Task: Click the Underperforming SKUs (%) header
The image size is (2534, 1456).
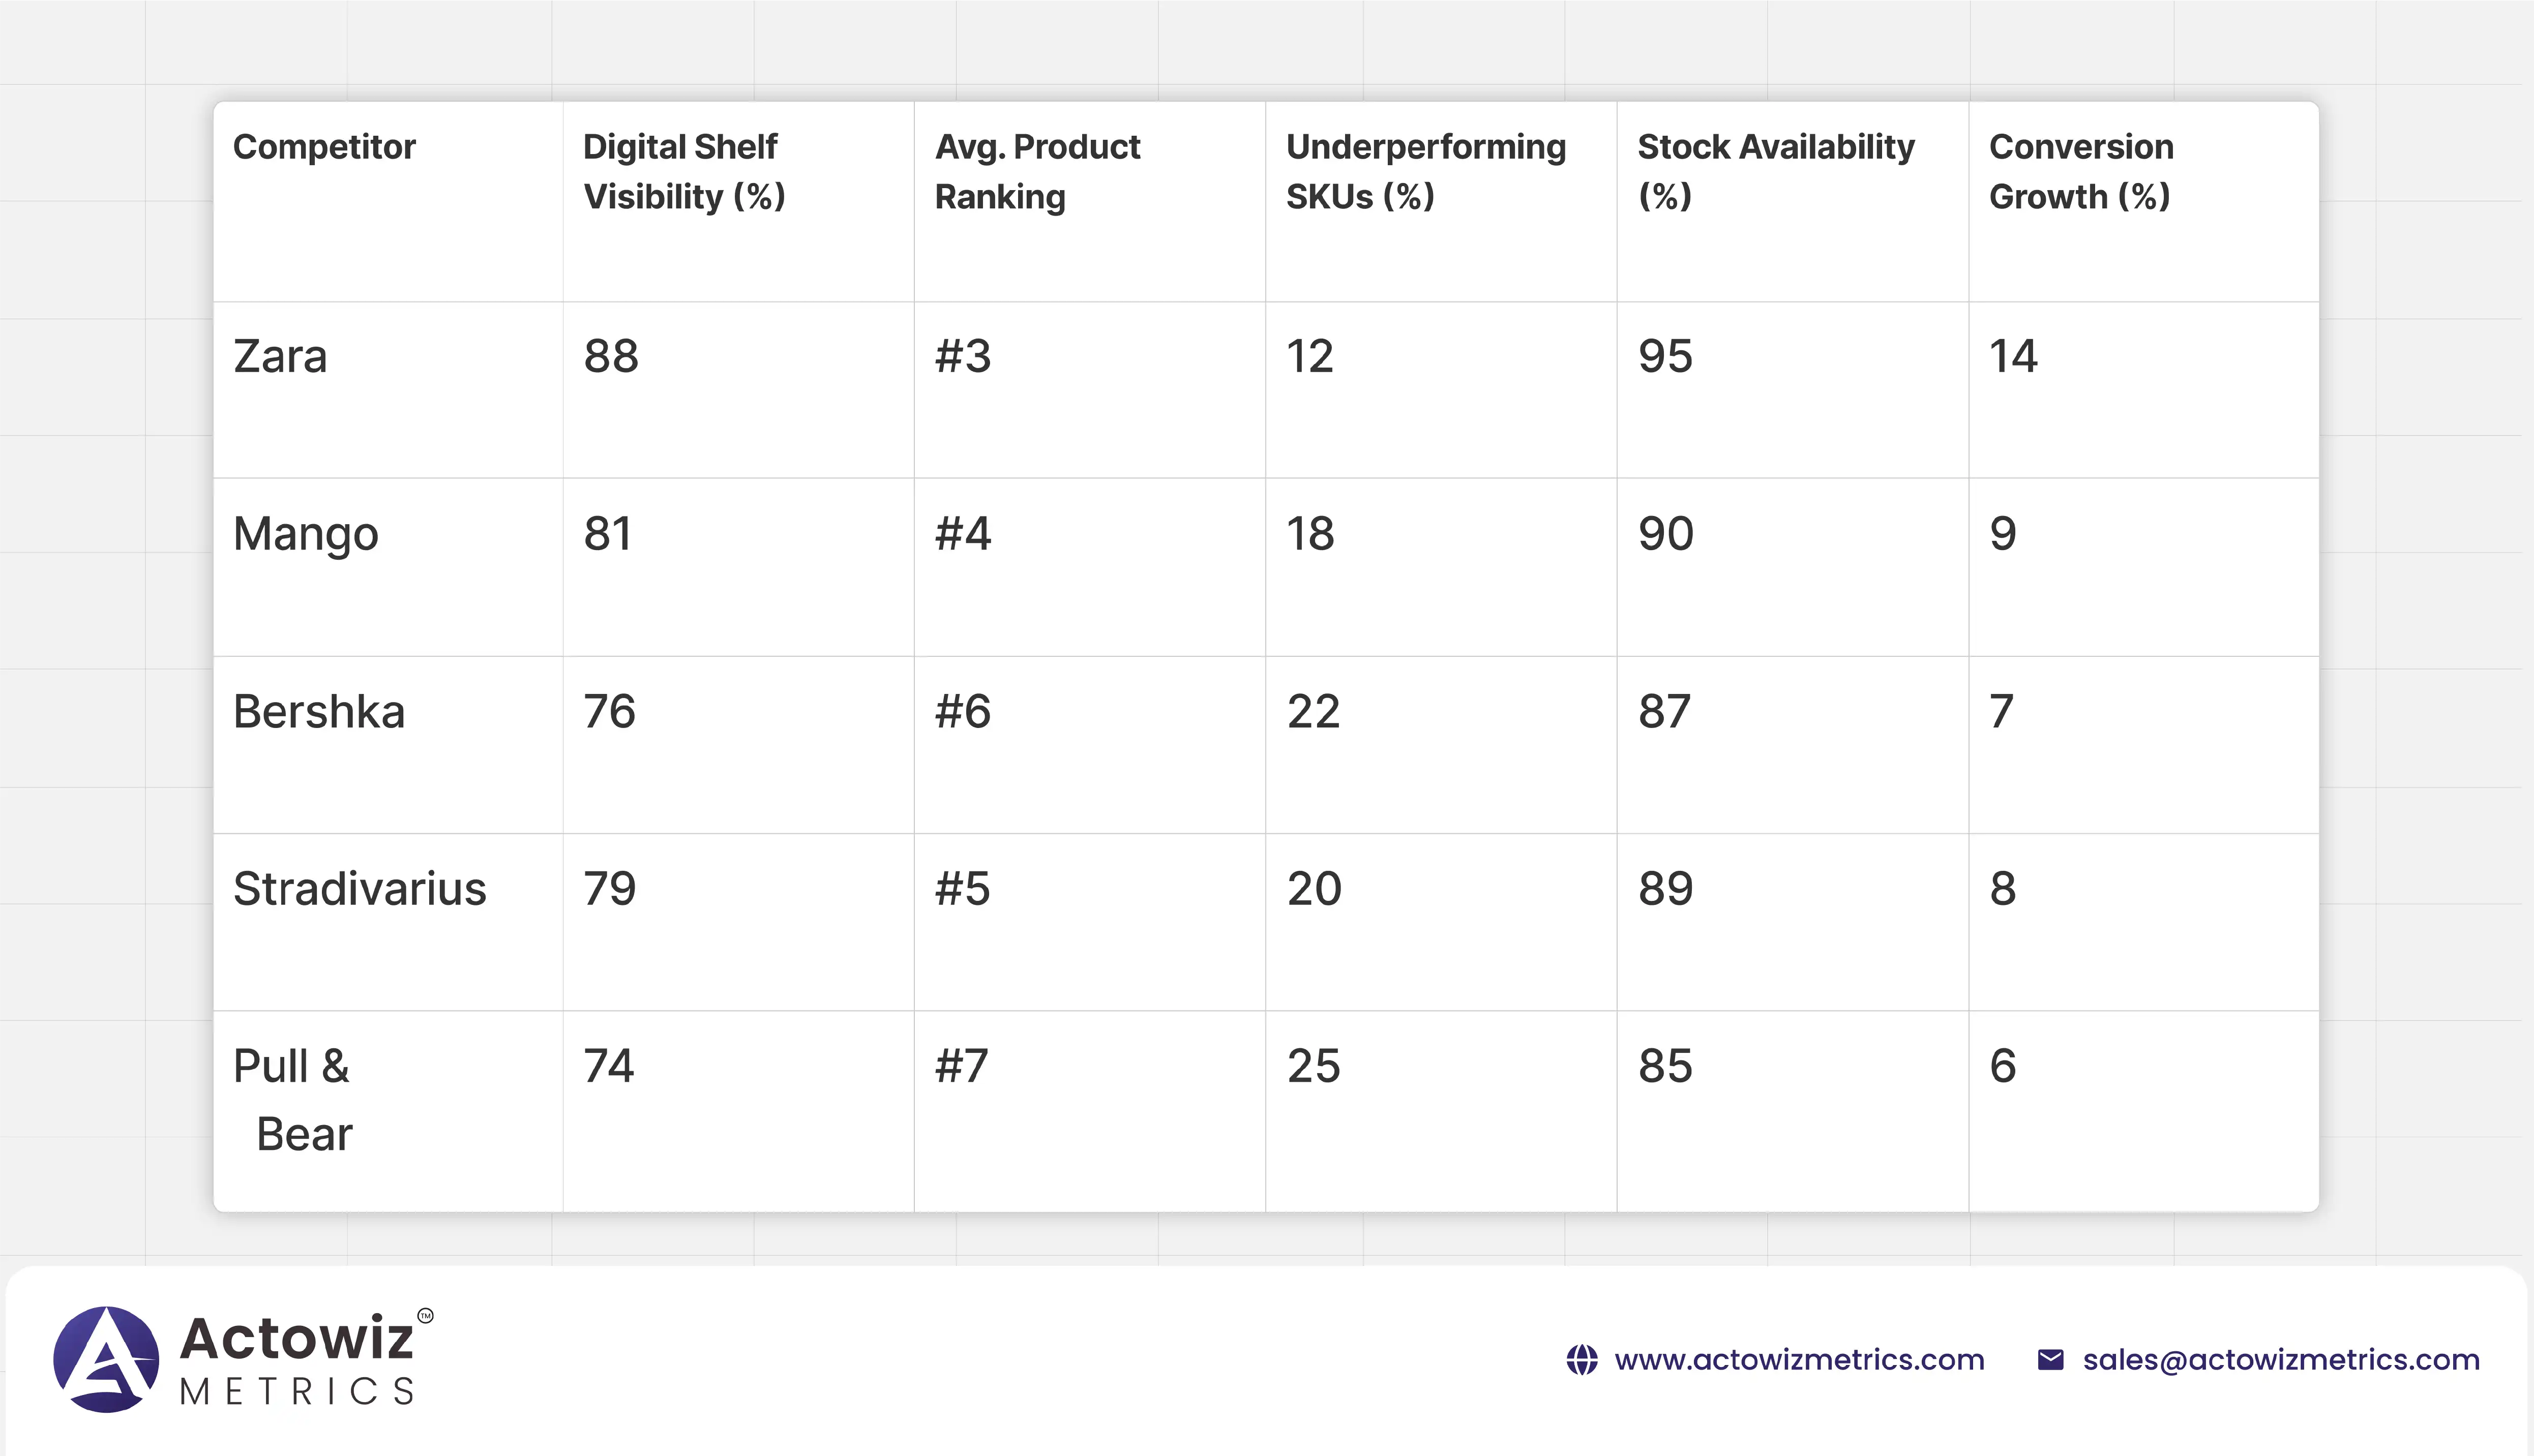Action: coord(1425,171)
